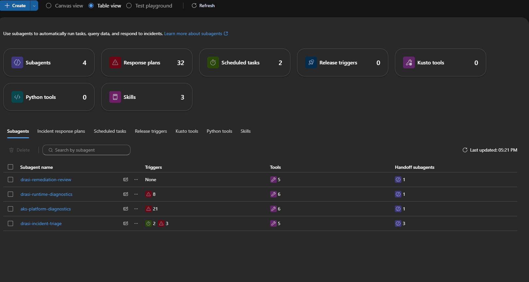Switch to the Scheduled tasks tab
The height and width of the screenshot is (282, 529).
coord(110,131)
